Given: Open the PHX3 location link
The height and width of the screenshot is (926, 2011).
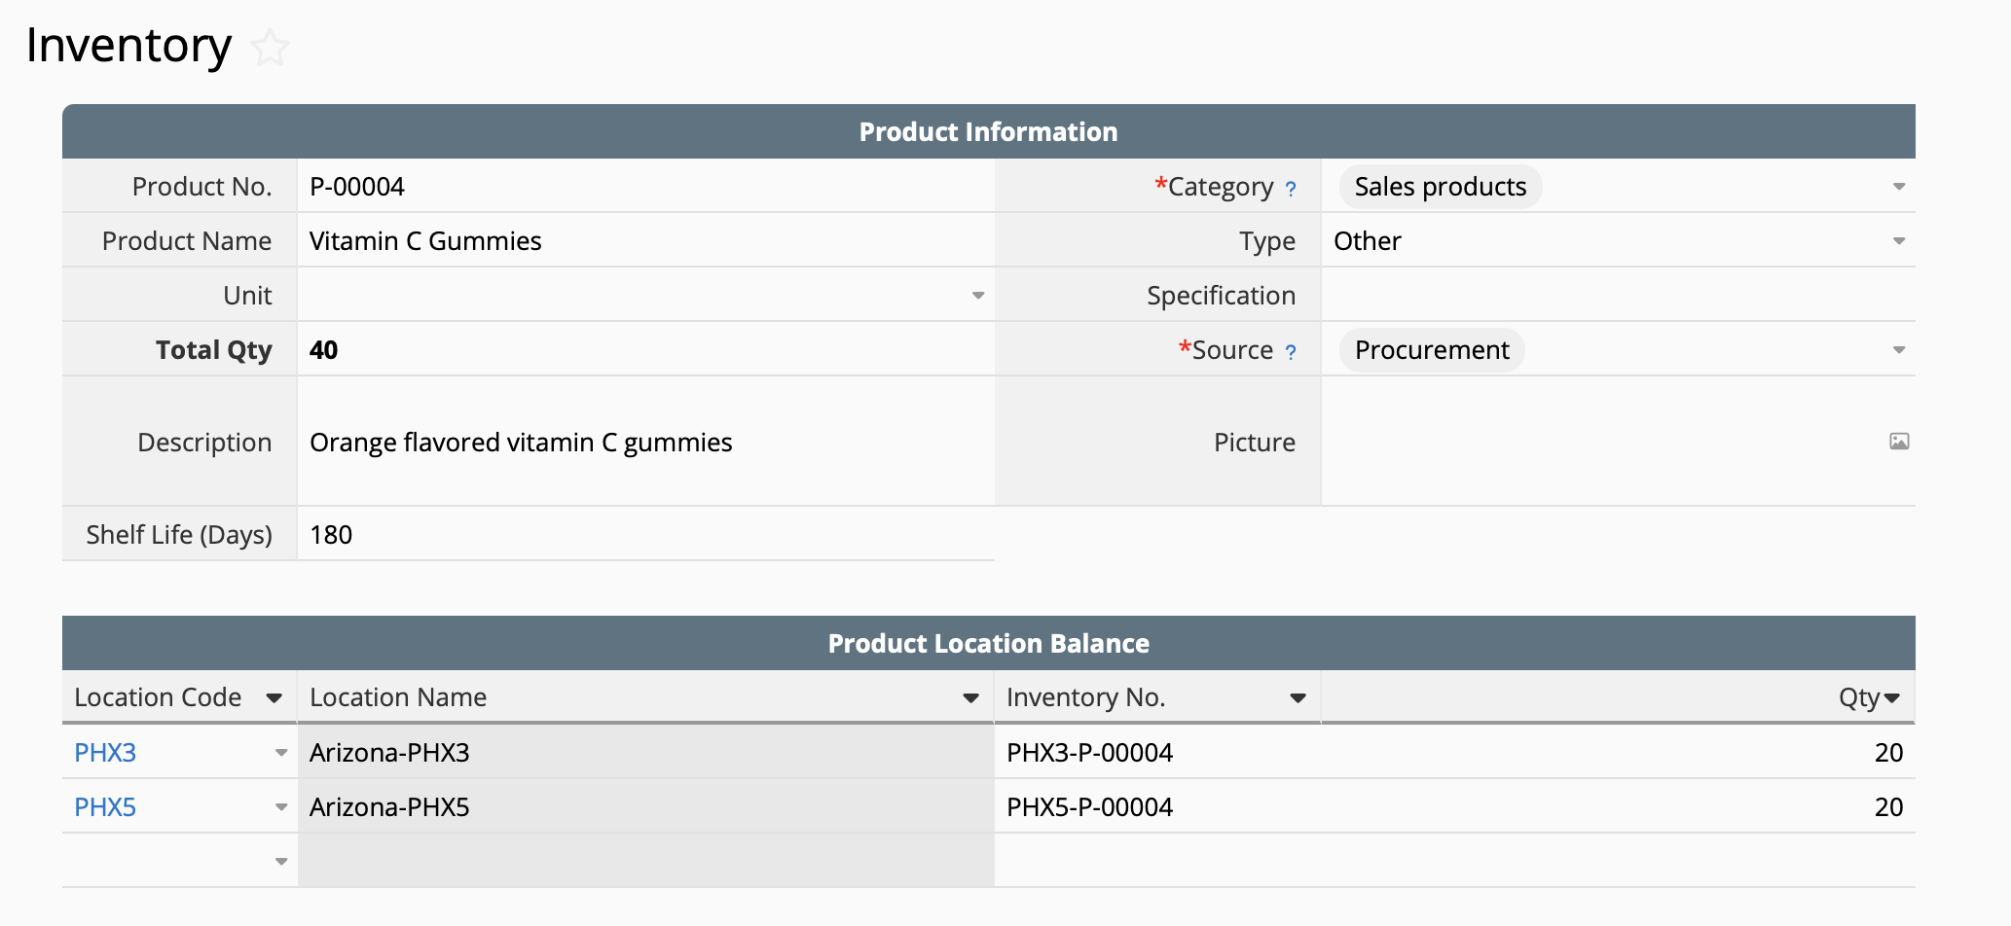Looking at the screenshot, I should pyautogui.click(x=105, y=753).
